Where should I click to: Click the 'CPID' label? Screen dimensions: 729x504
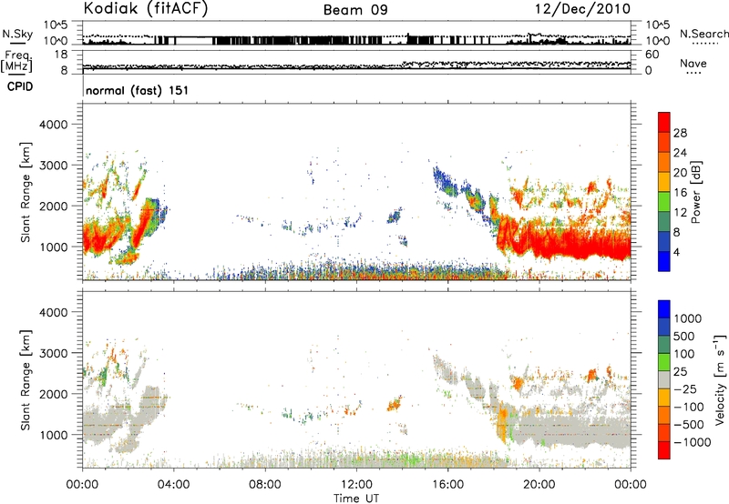pyautogui.click(x=20, y=86)
